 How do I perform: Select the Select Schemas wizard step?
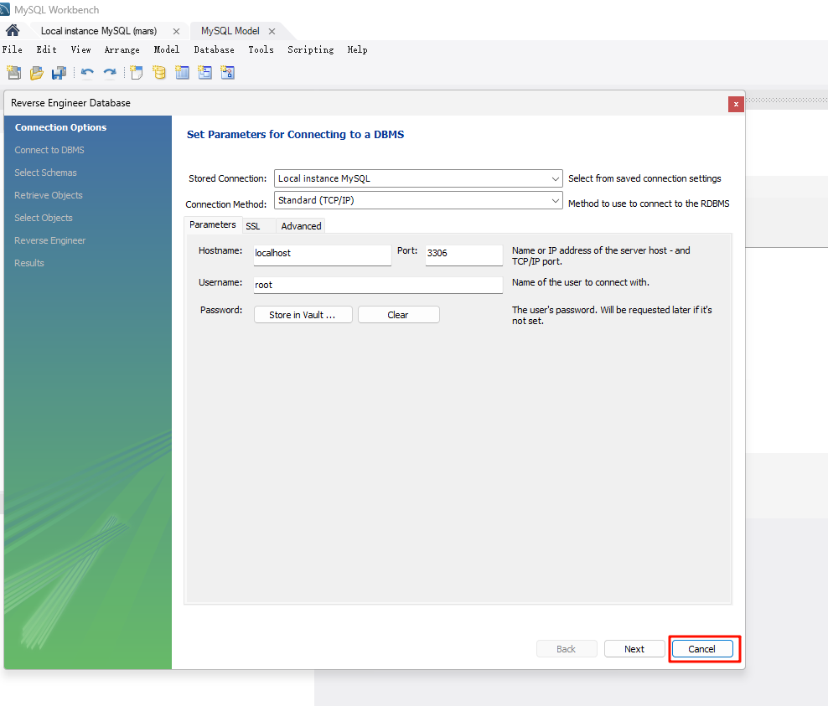(x=45, y=173)
